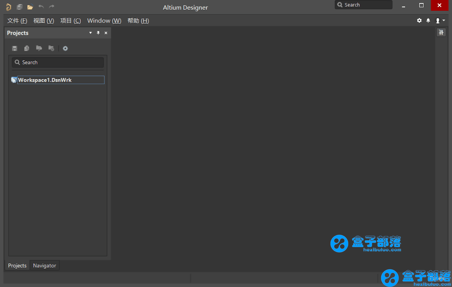Click the Projects panel save icon

pyautogui.click(x=15, y=48)
